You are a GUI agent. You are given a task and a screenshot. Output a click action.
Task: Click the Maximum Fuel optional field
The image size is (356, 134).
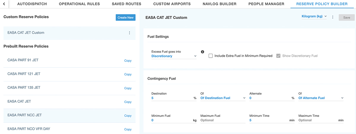pos(223,120)
